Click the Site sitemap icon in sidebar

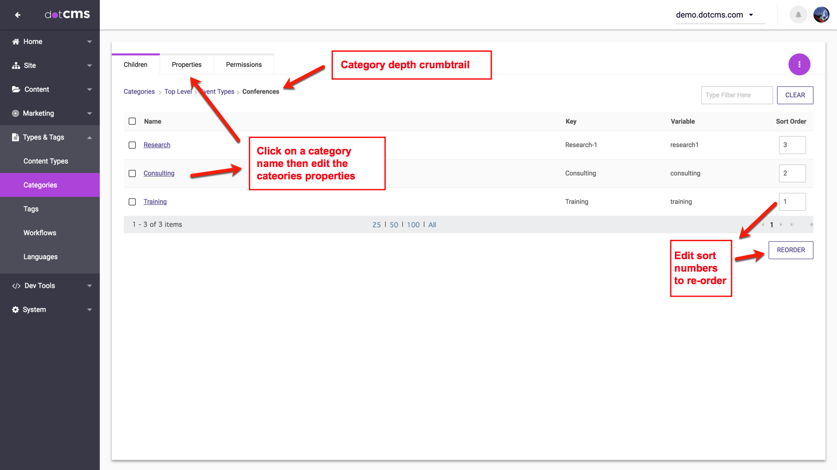click(16, 66)
